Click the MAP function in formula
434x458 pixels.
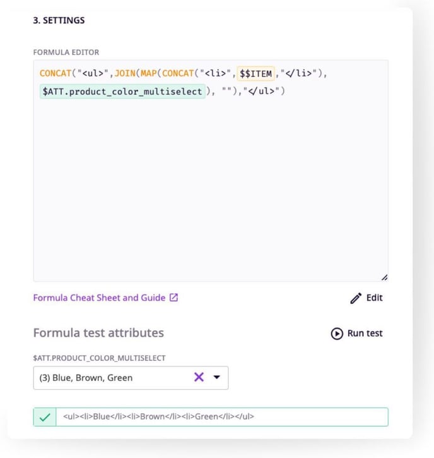pyautogui.click(x=149, y=73)
